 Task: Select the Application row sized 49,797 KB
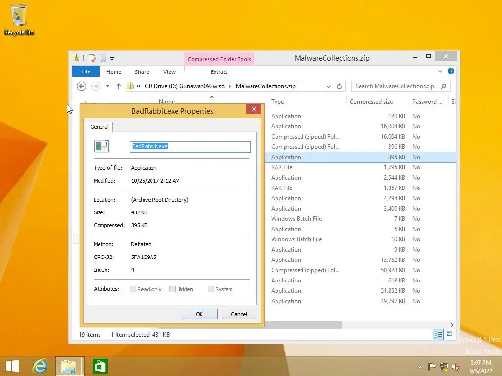pos(360,301)
